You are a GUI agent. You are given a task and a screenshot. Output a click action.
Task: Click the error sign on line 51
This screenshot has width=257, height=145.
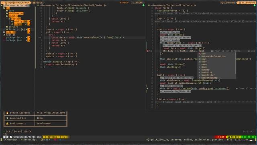point(147,51)
